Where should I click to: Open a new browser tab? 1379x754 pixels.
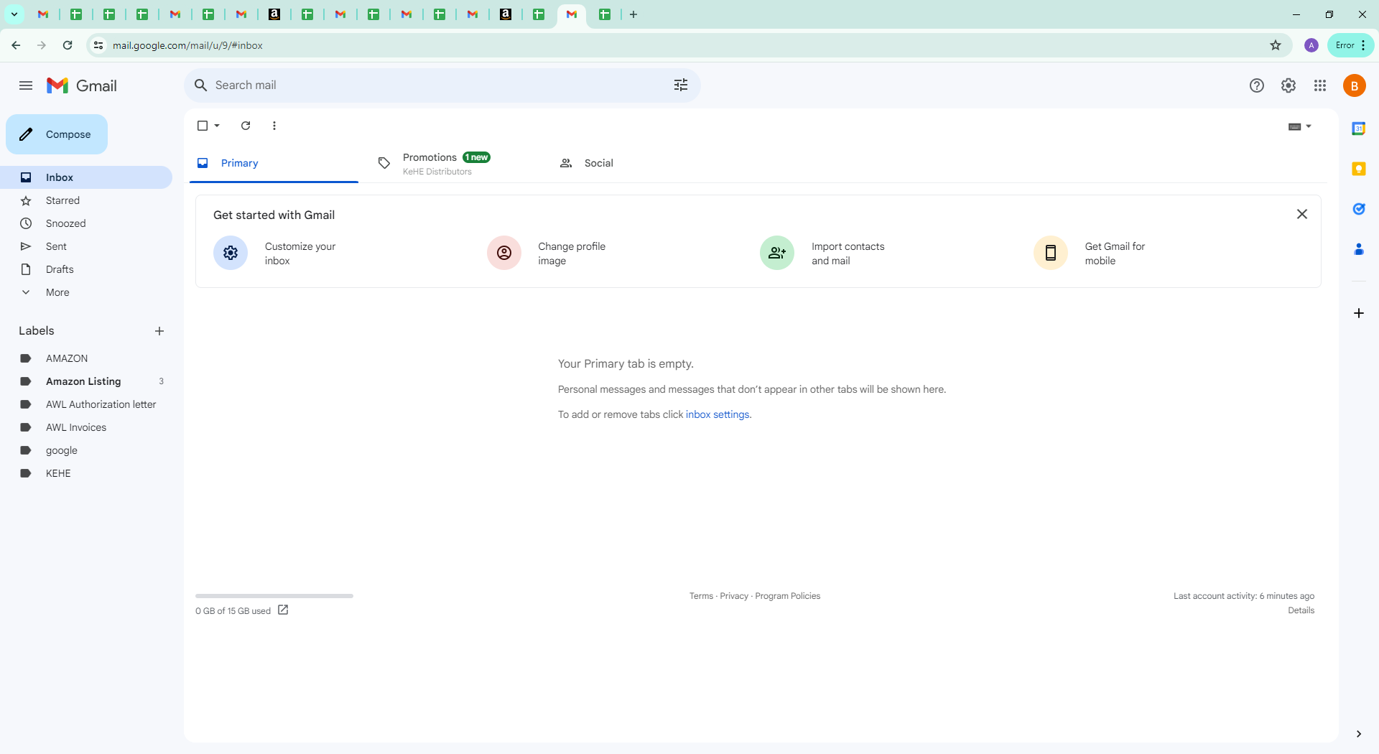[x=633, y=14]
